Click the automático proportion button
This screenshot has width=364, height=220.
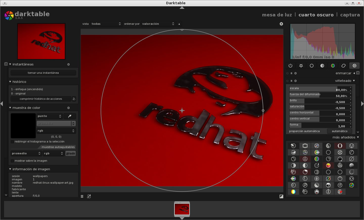(339, 131)
